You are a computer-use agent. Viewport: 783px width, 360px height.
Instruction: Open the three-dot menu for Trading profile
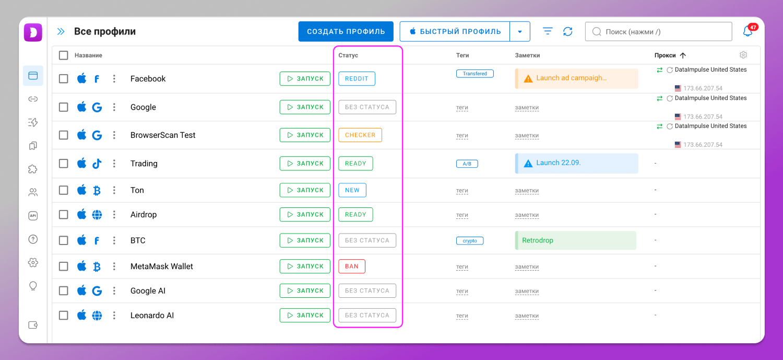click(x=114, y=164)
